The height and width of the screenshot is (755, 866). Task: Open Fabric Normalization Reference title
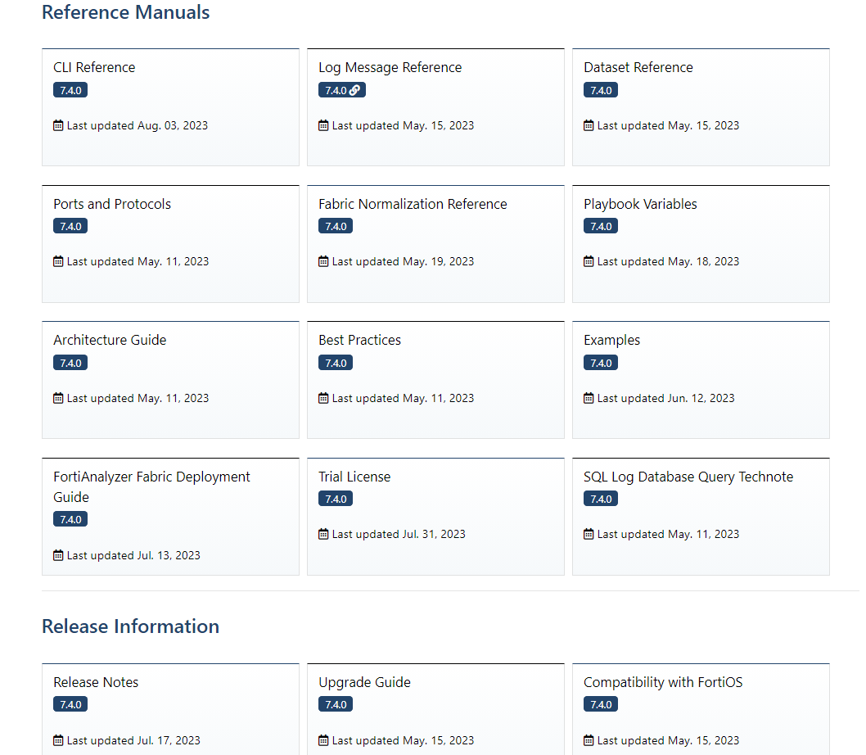413,204
